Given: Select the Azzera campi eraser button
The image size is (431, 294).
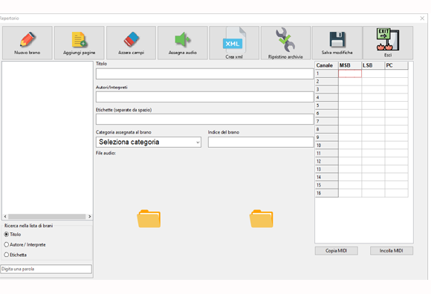Looking at the screenshot, I should [x=131, y=42].
